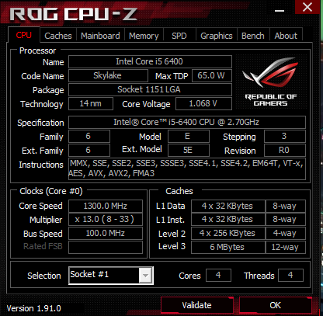The image size is (323, 316).
Task: Open the Bench tab
Action: point(253,36)
